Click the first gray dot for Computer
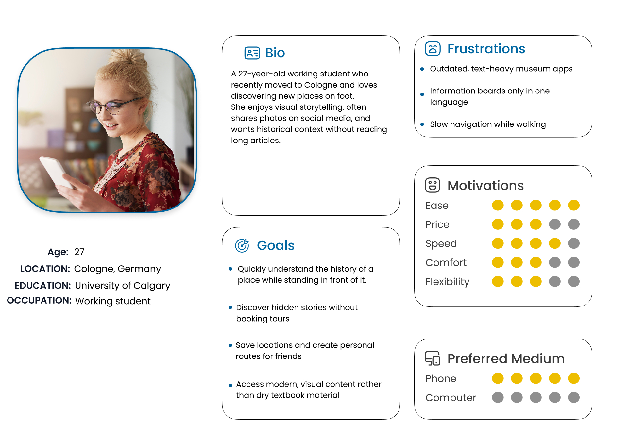 tap(498, 398)
